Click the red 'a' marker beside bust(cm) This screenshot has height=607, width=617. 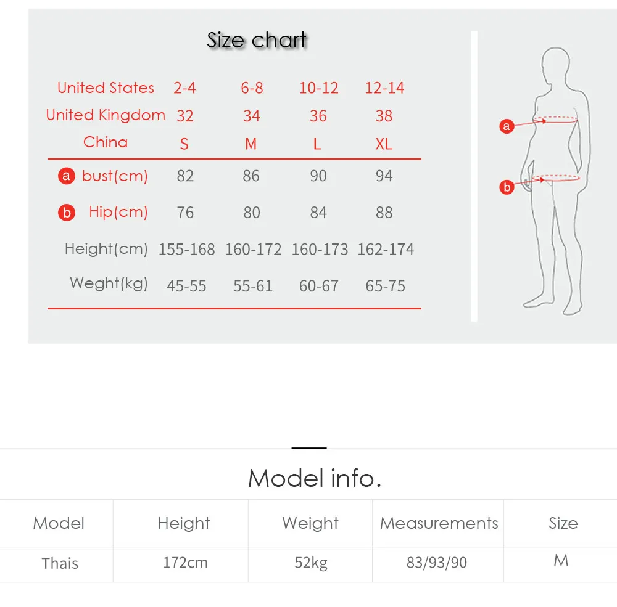point(67,176)
